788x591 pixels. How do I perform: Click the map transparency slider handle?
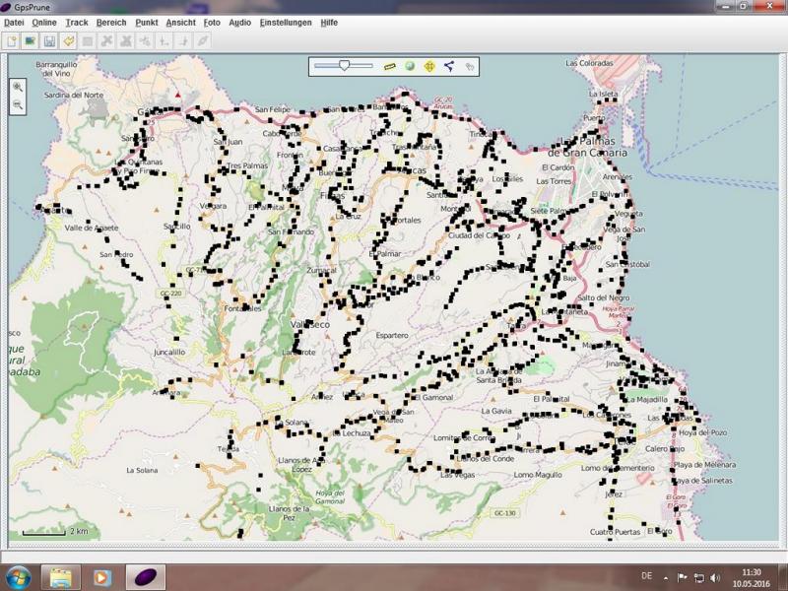[344, 66]
